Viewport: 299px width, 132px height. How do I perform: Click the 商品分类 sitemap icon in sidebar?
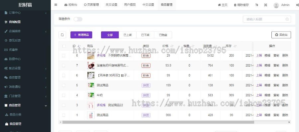click(7, 115)
